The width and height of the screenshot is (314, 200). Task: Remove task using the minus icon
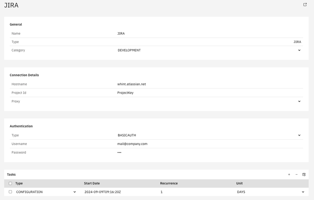coord(297,175)
